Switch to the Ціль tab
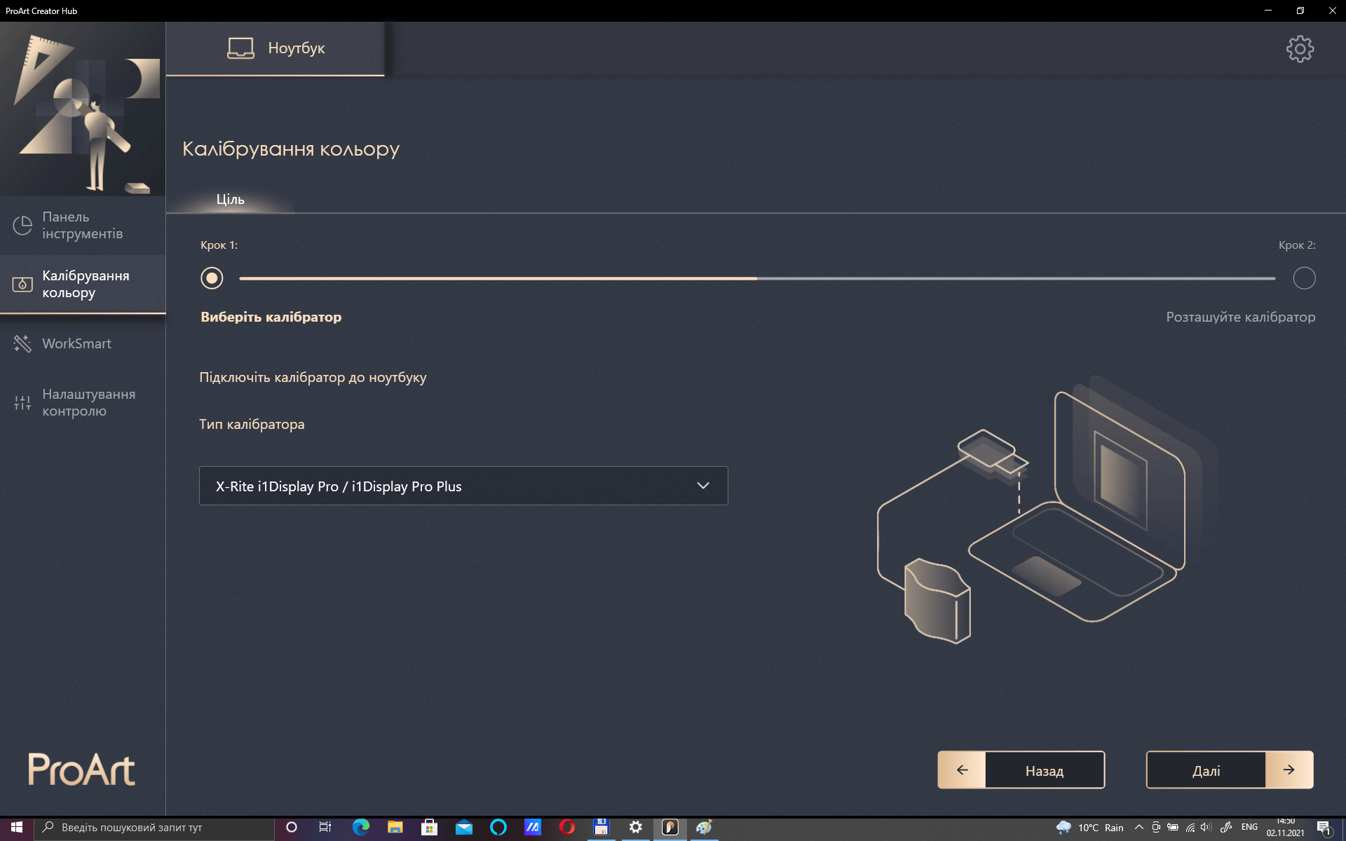The width and height of the screenshot is (1346, 841). pos(230,200)
